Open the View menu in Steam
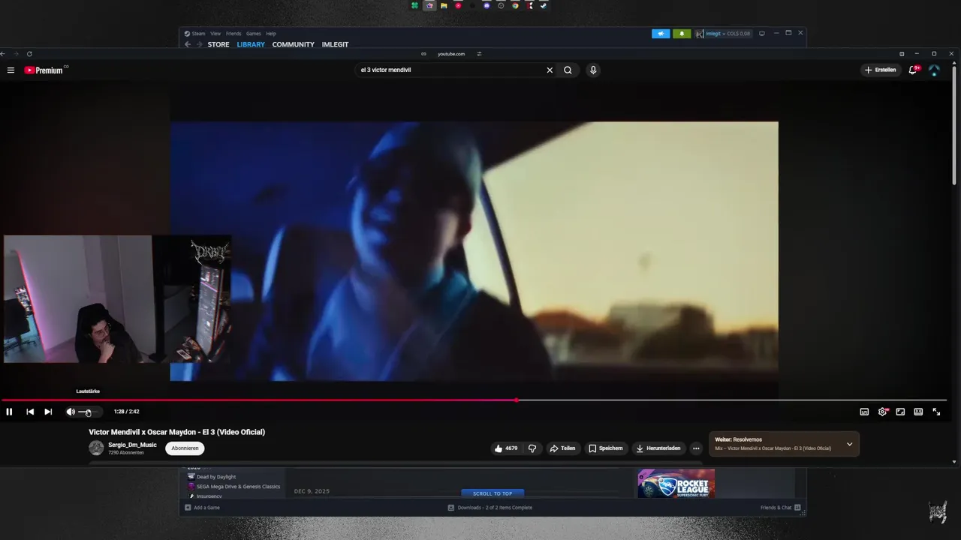961x540 pixels. (215, 34)
